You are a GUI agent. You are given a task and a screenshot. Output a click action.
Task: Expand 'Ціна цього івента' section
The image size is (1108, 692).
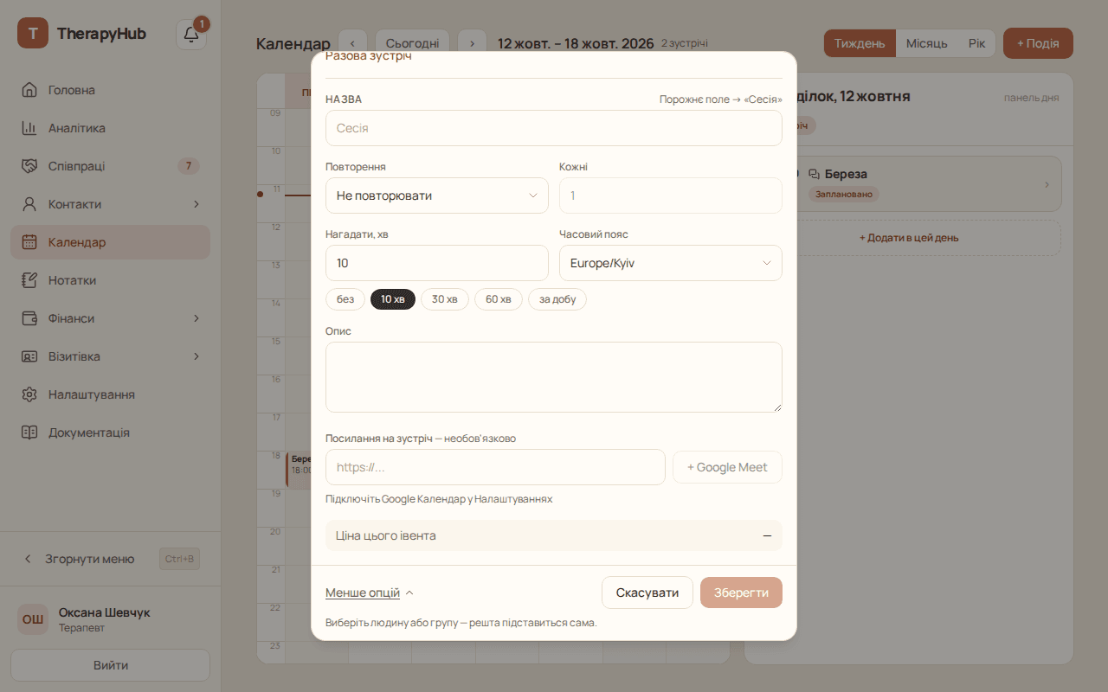(x=554, y=535)
